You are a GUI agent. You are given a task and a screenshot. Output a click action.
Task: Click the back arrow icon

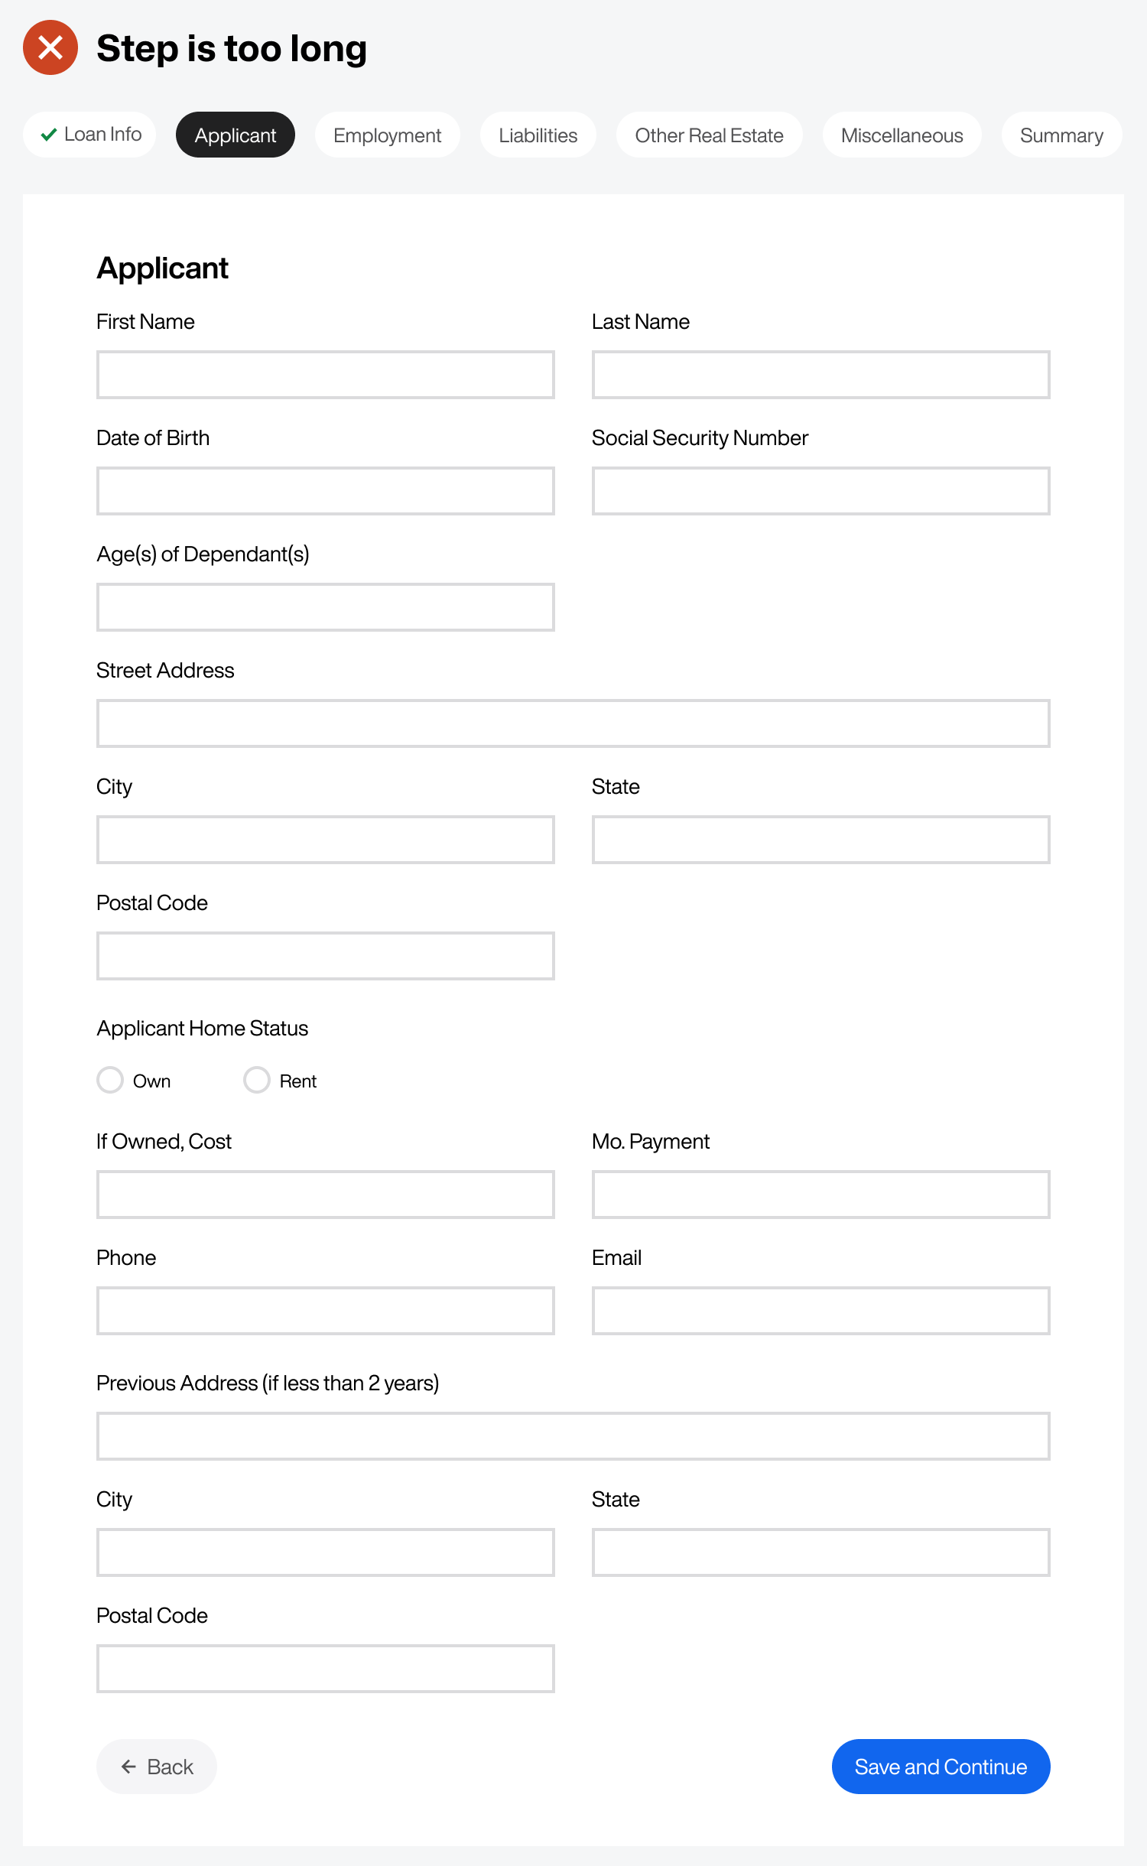point(128,1767)
